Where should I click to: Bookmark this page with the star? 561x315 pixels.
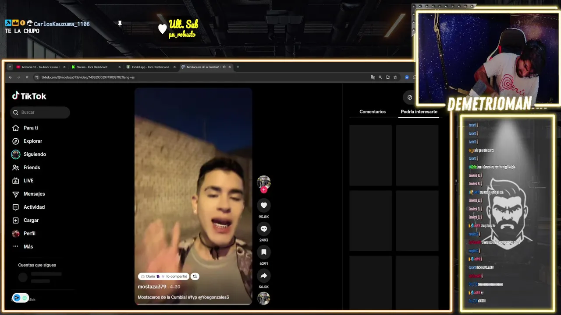click(x=395, y=77)
